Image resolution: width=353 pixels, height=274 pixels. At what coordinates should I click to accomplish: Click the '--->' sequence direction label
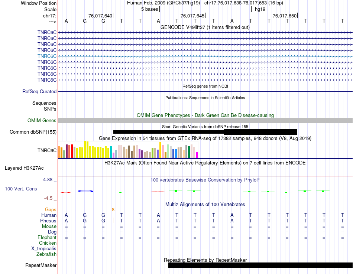click(53, 22)
